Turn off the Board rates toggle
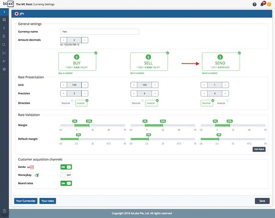 click(x=66, y=183)
